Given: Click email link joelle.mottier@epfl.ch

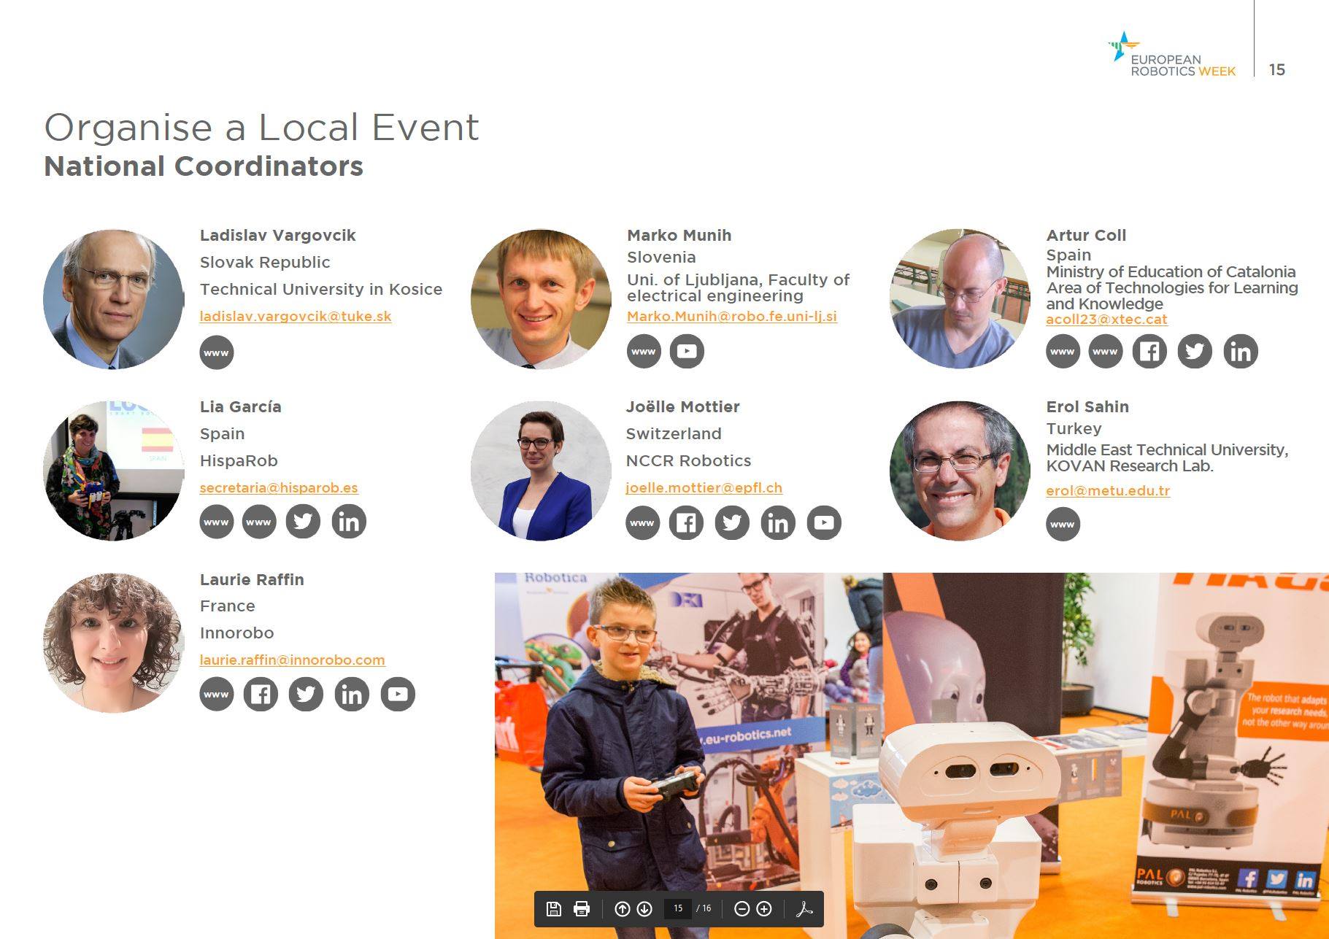Looking at the screenshot, I should 704,487.
